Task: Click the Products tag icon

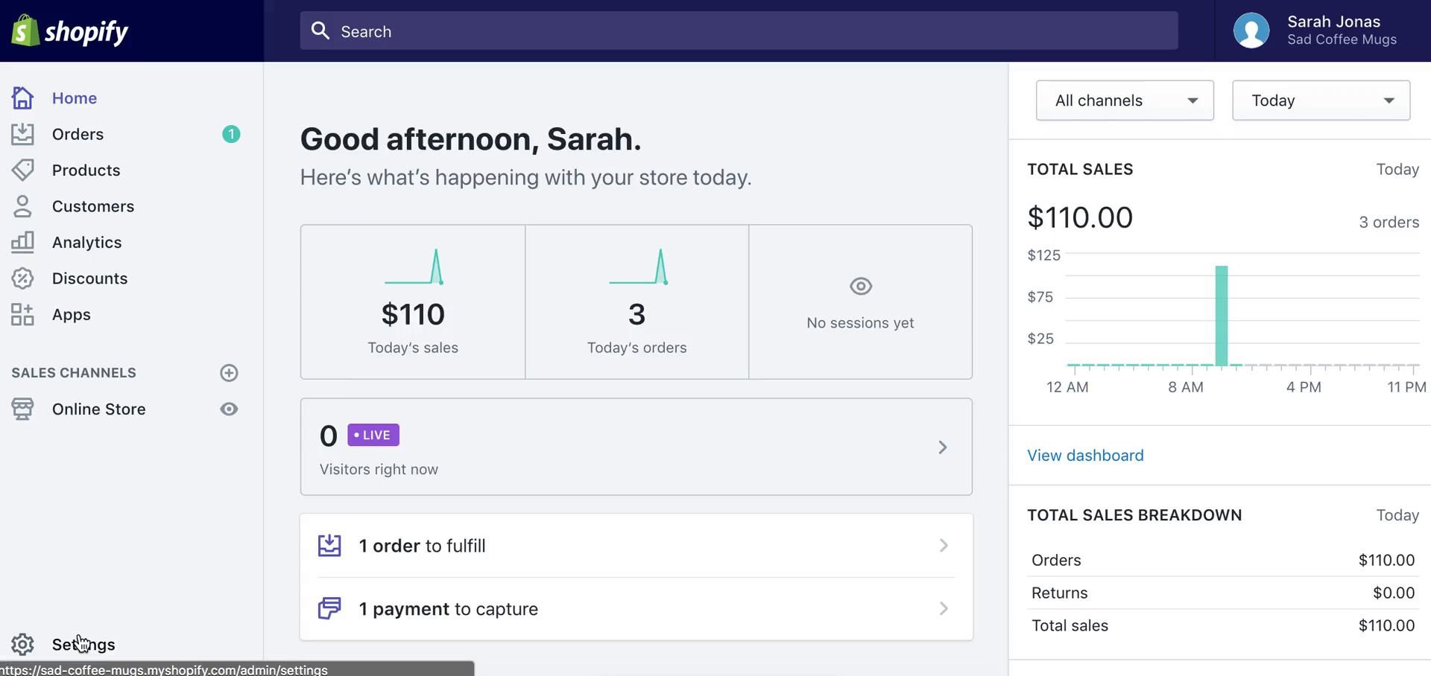Action: click(22, 170)
